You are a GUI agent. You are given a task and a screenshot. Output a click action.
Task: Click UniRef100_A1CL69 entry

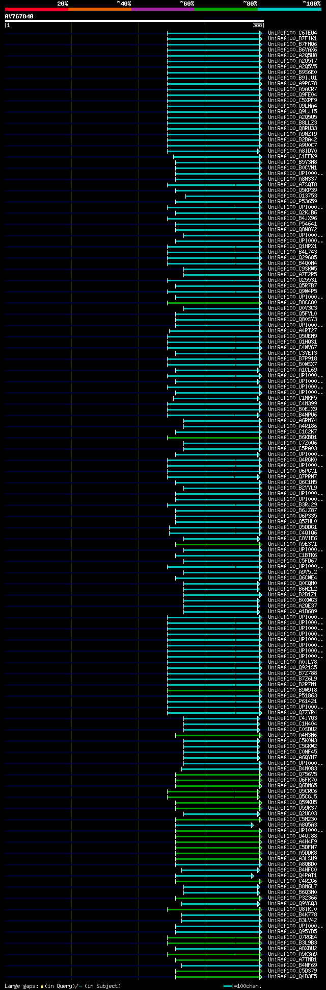(x=292, y=370)
